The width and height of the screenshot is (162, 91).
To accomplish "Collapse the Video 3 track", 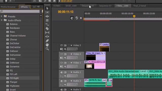I will pos(71,45).
